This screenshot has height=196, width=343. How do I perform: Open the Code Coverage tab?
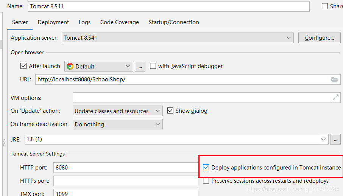[x=119, y=22]
